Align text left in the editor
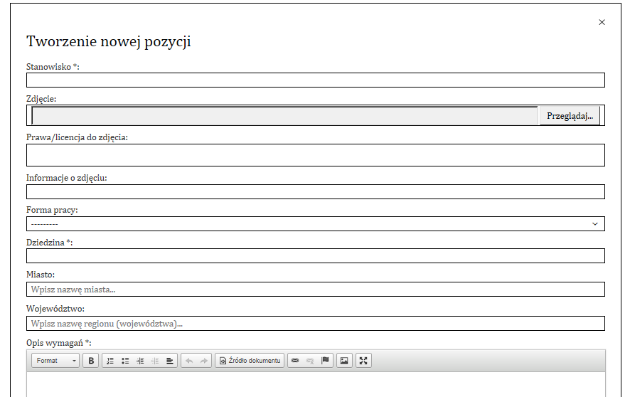630x397 pixels. [x=170, y=361]
